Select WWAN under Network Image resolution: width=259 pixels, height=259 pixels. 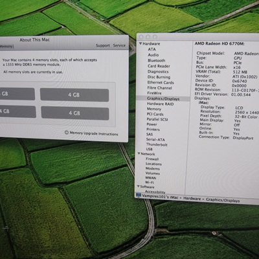(x=150, y=178)
